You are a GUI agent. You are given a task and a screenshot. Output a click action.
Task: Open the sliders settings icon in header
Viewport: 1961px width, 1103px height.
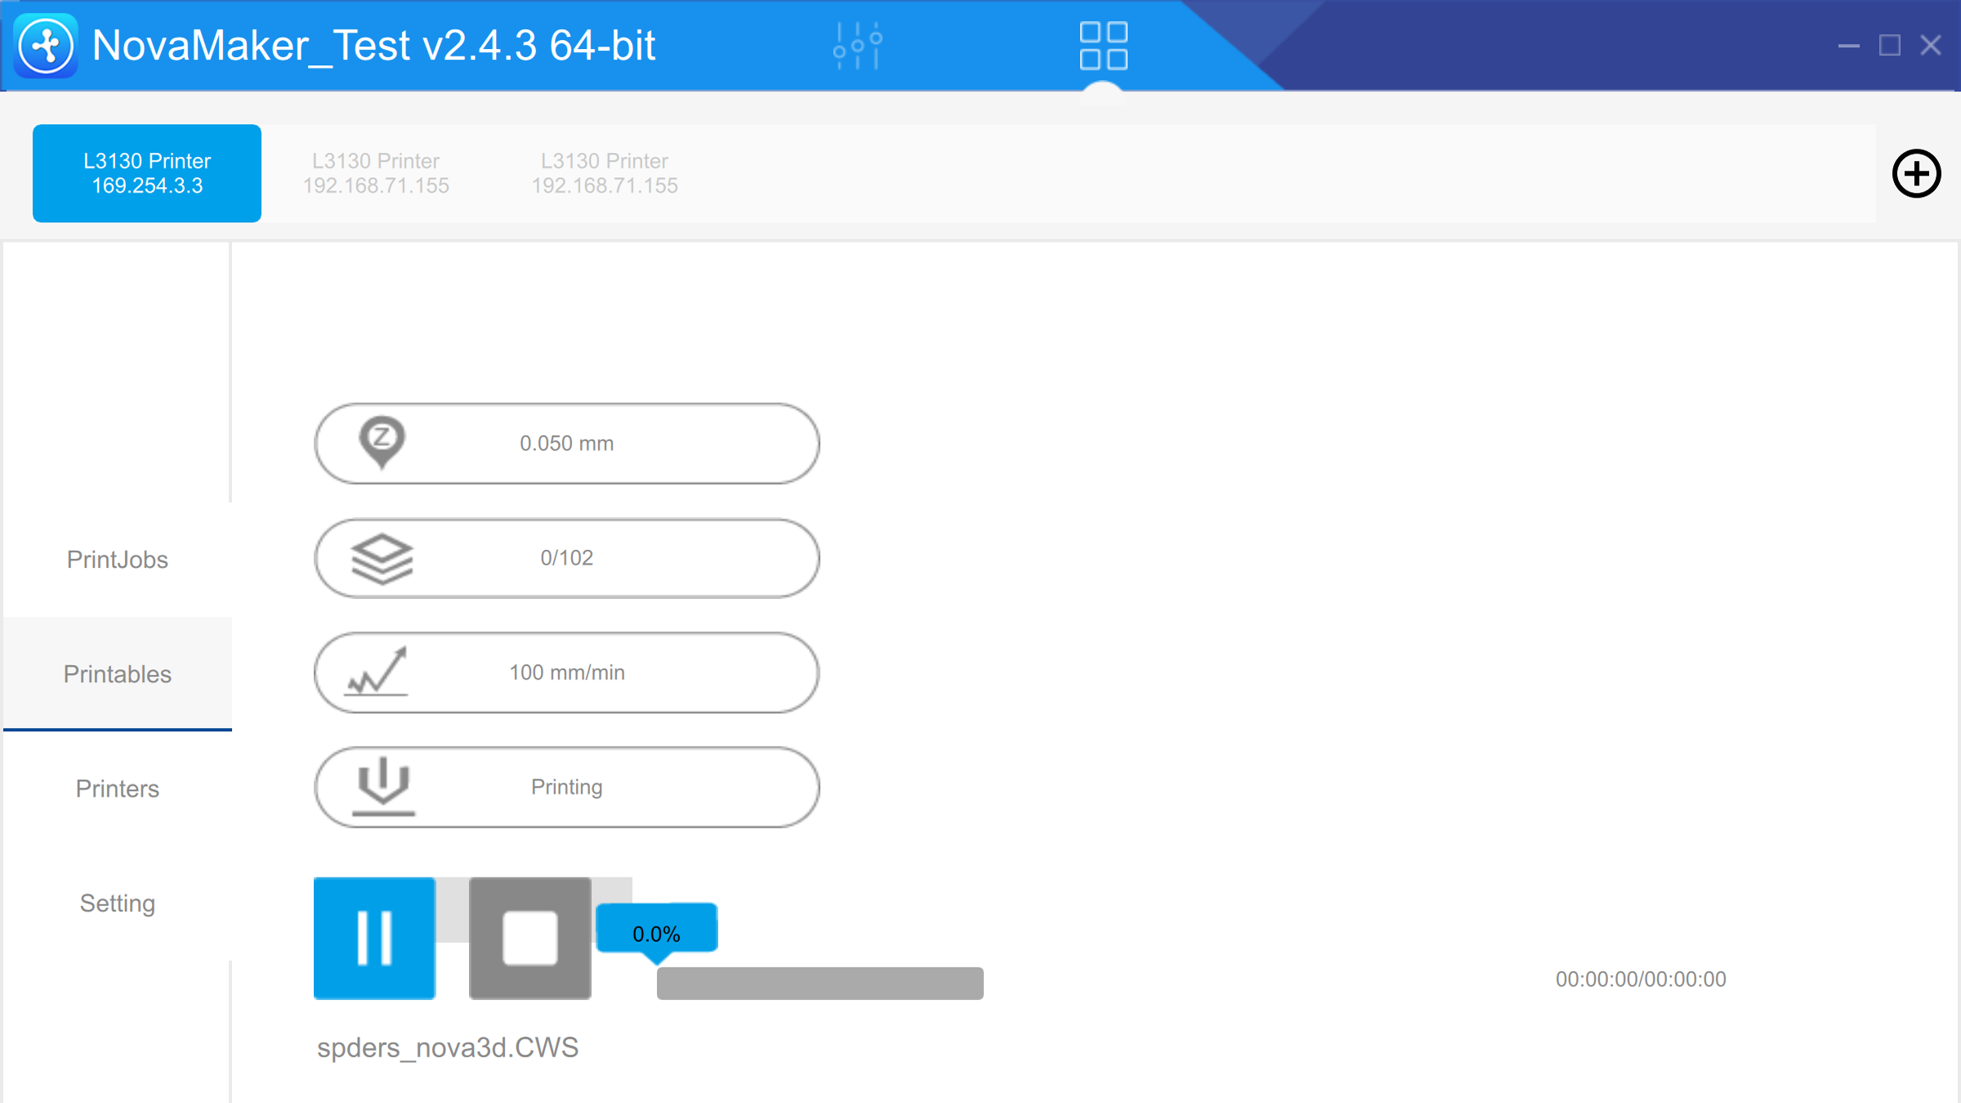(857, 46)
